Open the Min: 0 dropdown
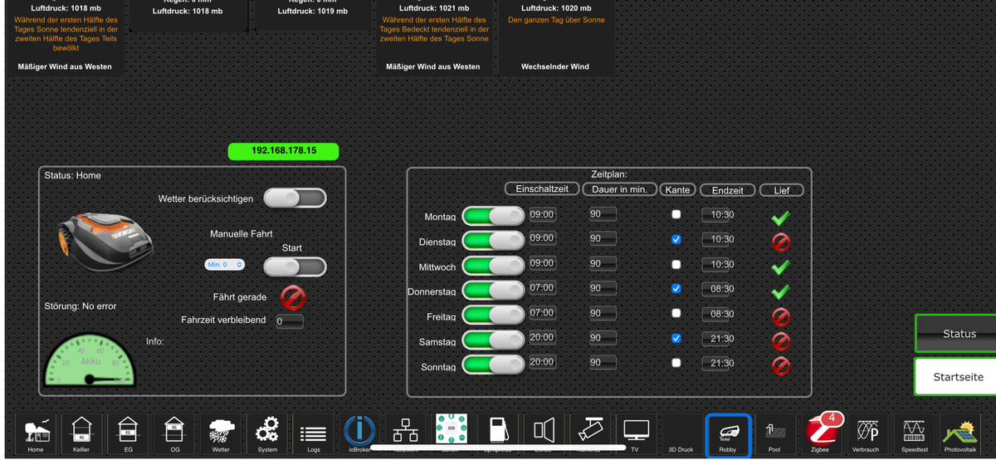 pyautogui.click(x=225, y=264)
